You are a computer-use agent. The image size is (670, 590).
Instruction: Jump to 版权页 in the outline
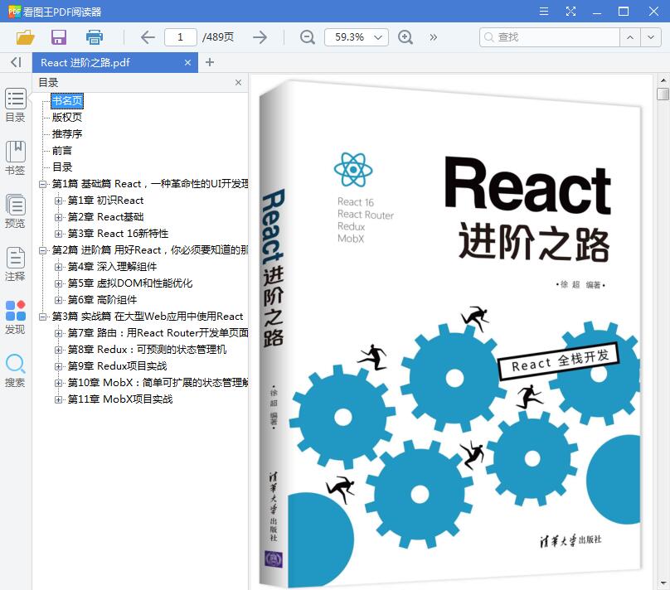(67, 117)
